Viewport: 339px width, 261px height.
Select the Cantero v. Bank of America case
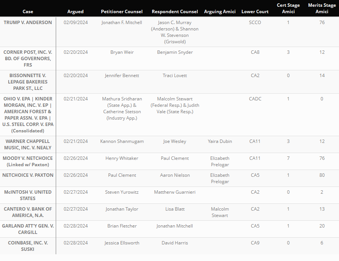click(28, 212)
